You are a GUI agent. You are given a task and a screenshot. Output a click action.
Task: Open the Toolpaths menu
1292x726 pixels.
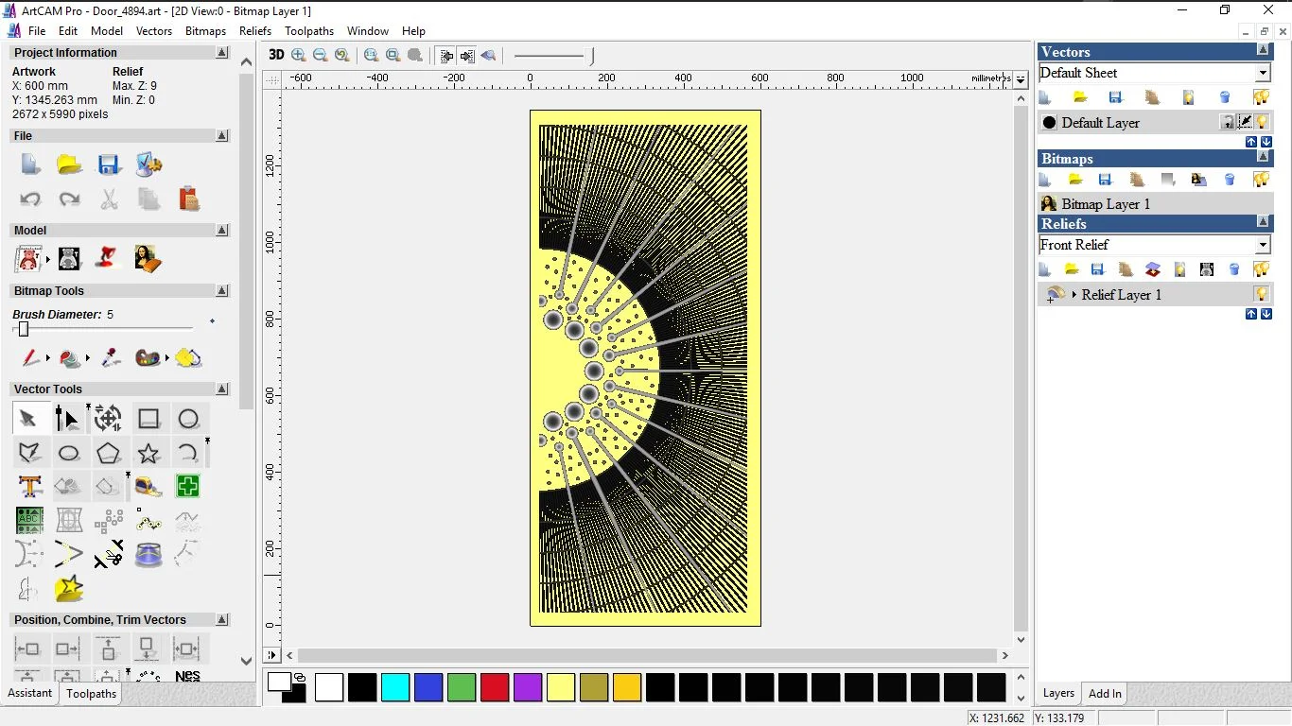click(x=308, y=31)
